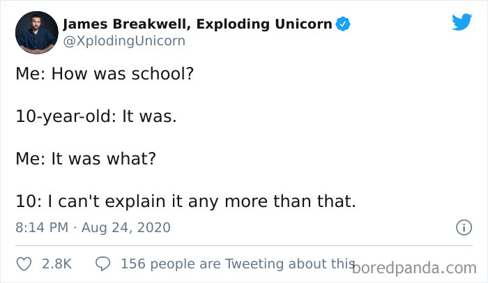Click the 2.8K likes count
488x283 pixels.
(x=56, y=264)
